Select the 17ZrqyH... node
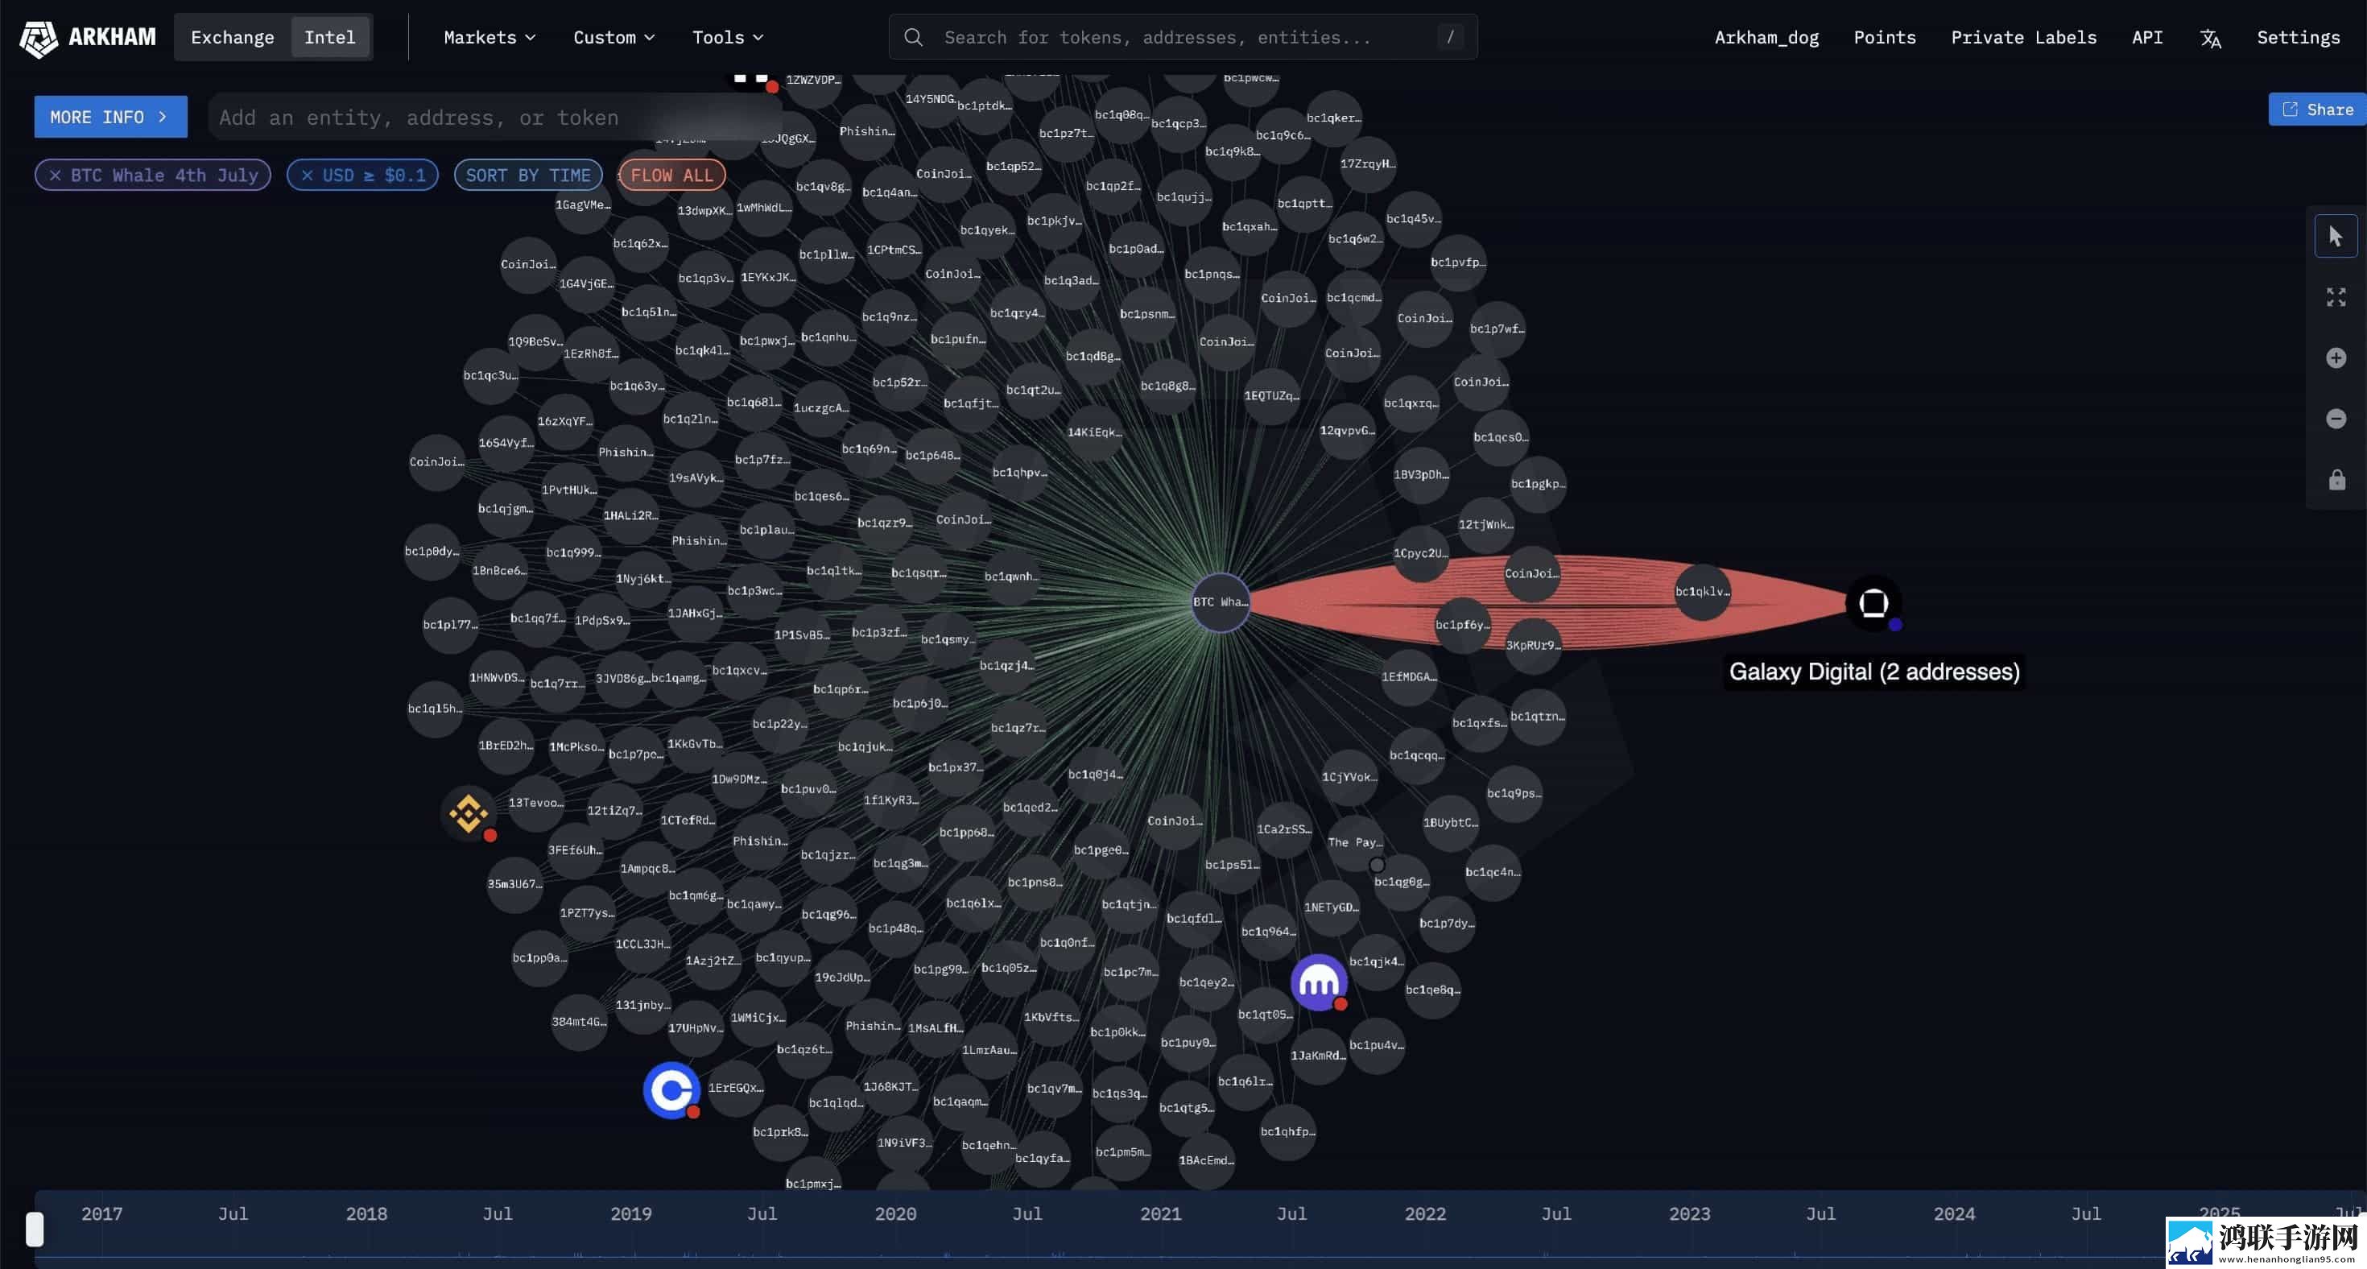2367x1269 pixels. coord(1367,164)
